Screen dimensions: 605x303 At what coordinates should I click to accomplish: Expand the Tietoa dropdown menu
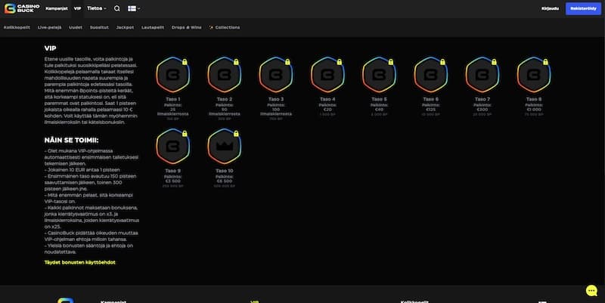(x=97, y=8)
